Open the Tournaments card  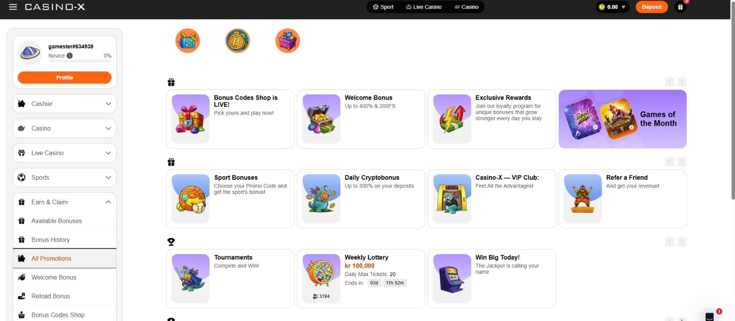tap(230, 279)
